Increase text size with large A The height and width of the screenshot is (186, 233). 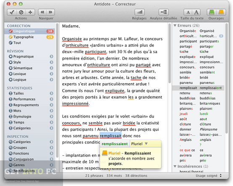click(x=196, y=12)
